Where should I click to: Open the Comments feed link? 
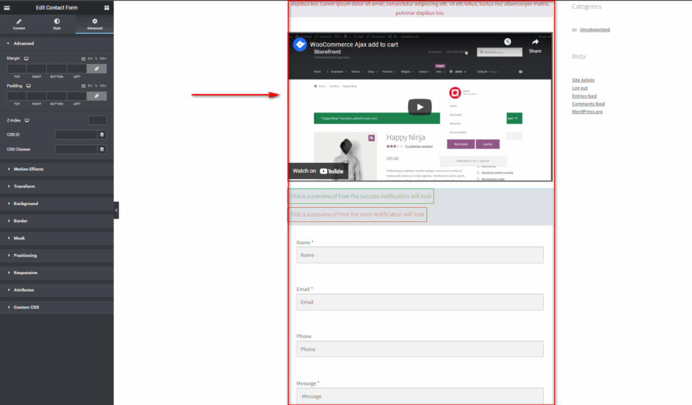click(x=589, y=104)
